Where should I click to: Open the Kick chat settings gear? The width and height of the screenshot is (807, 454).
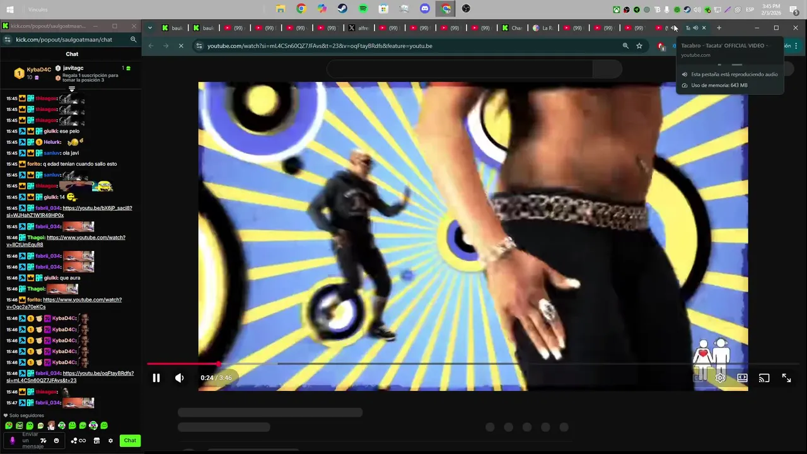coord(110,441)
